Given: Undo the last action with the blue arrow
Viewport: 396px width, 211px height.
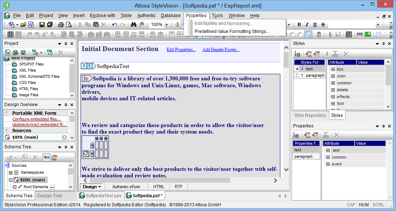Looking at the screenshot, I should [x=114, y=25].
